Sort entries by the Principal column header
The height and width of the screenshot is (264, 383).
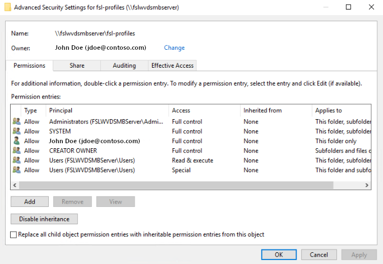click(x=107, y=110)
